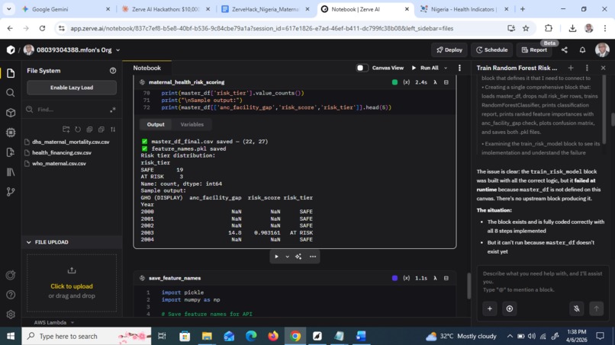Switch to Nigeria - Health Indicators tab
Image resolution: width=615 pixels, height=345 pixels.
tap(463, 9)
